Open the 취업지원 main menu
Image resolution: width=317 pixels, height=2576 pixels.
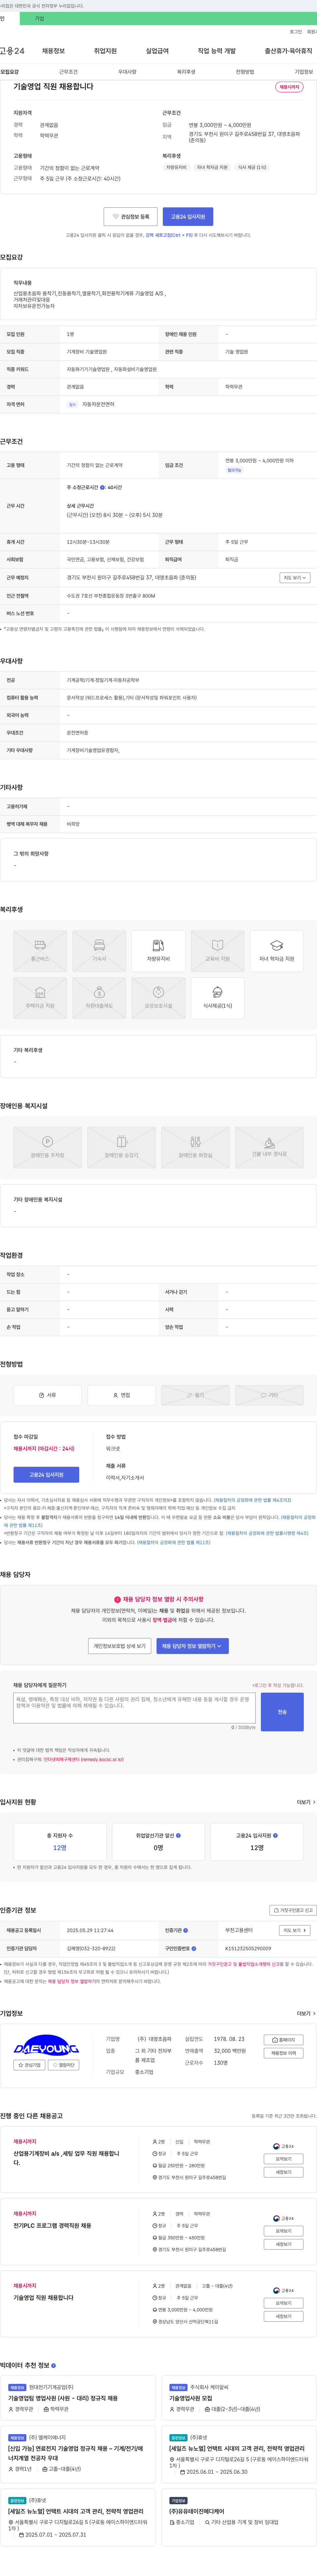click(x=105, y=51)
